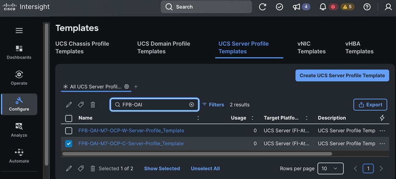
Task: Select the Configure section
Action: 19,104
